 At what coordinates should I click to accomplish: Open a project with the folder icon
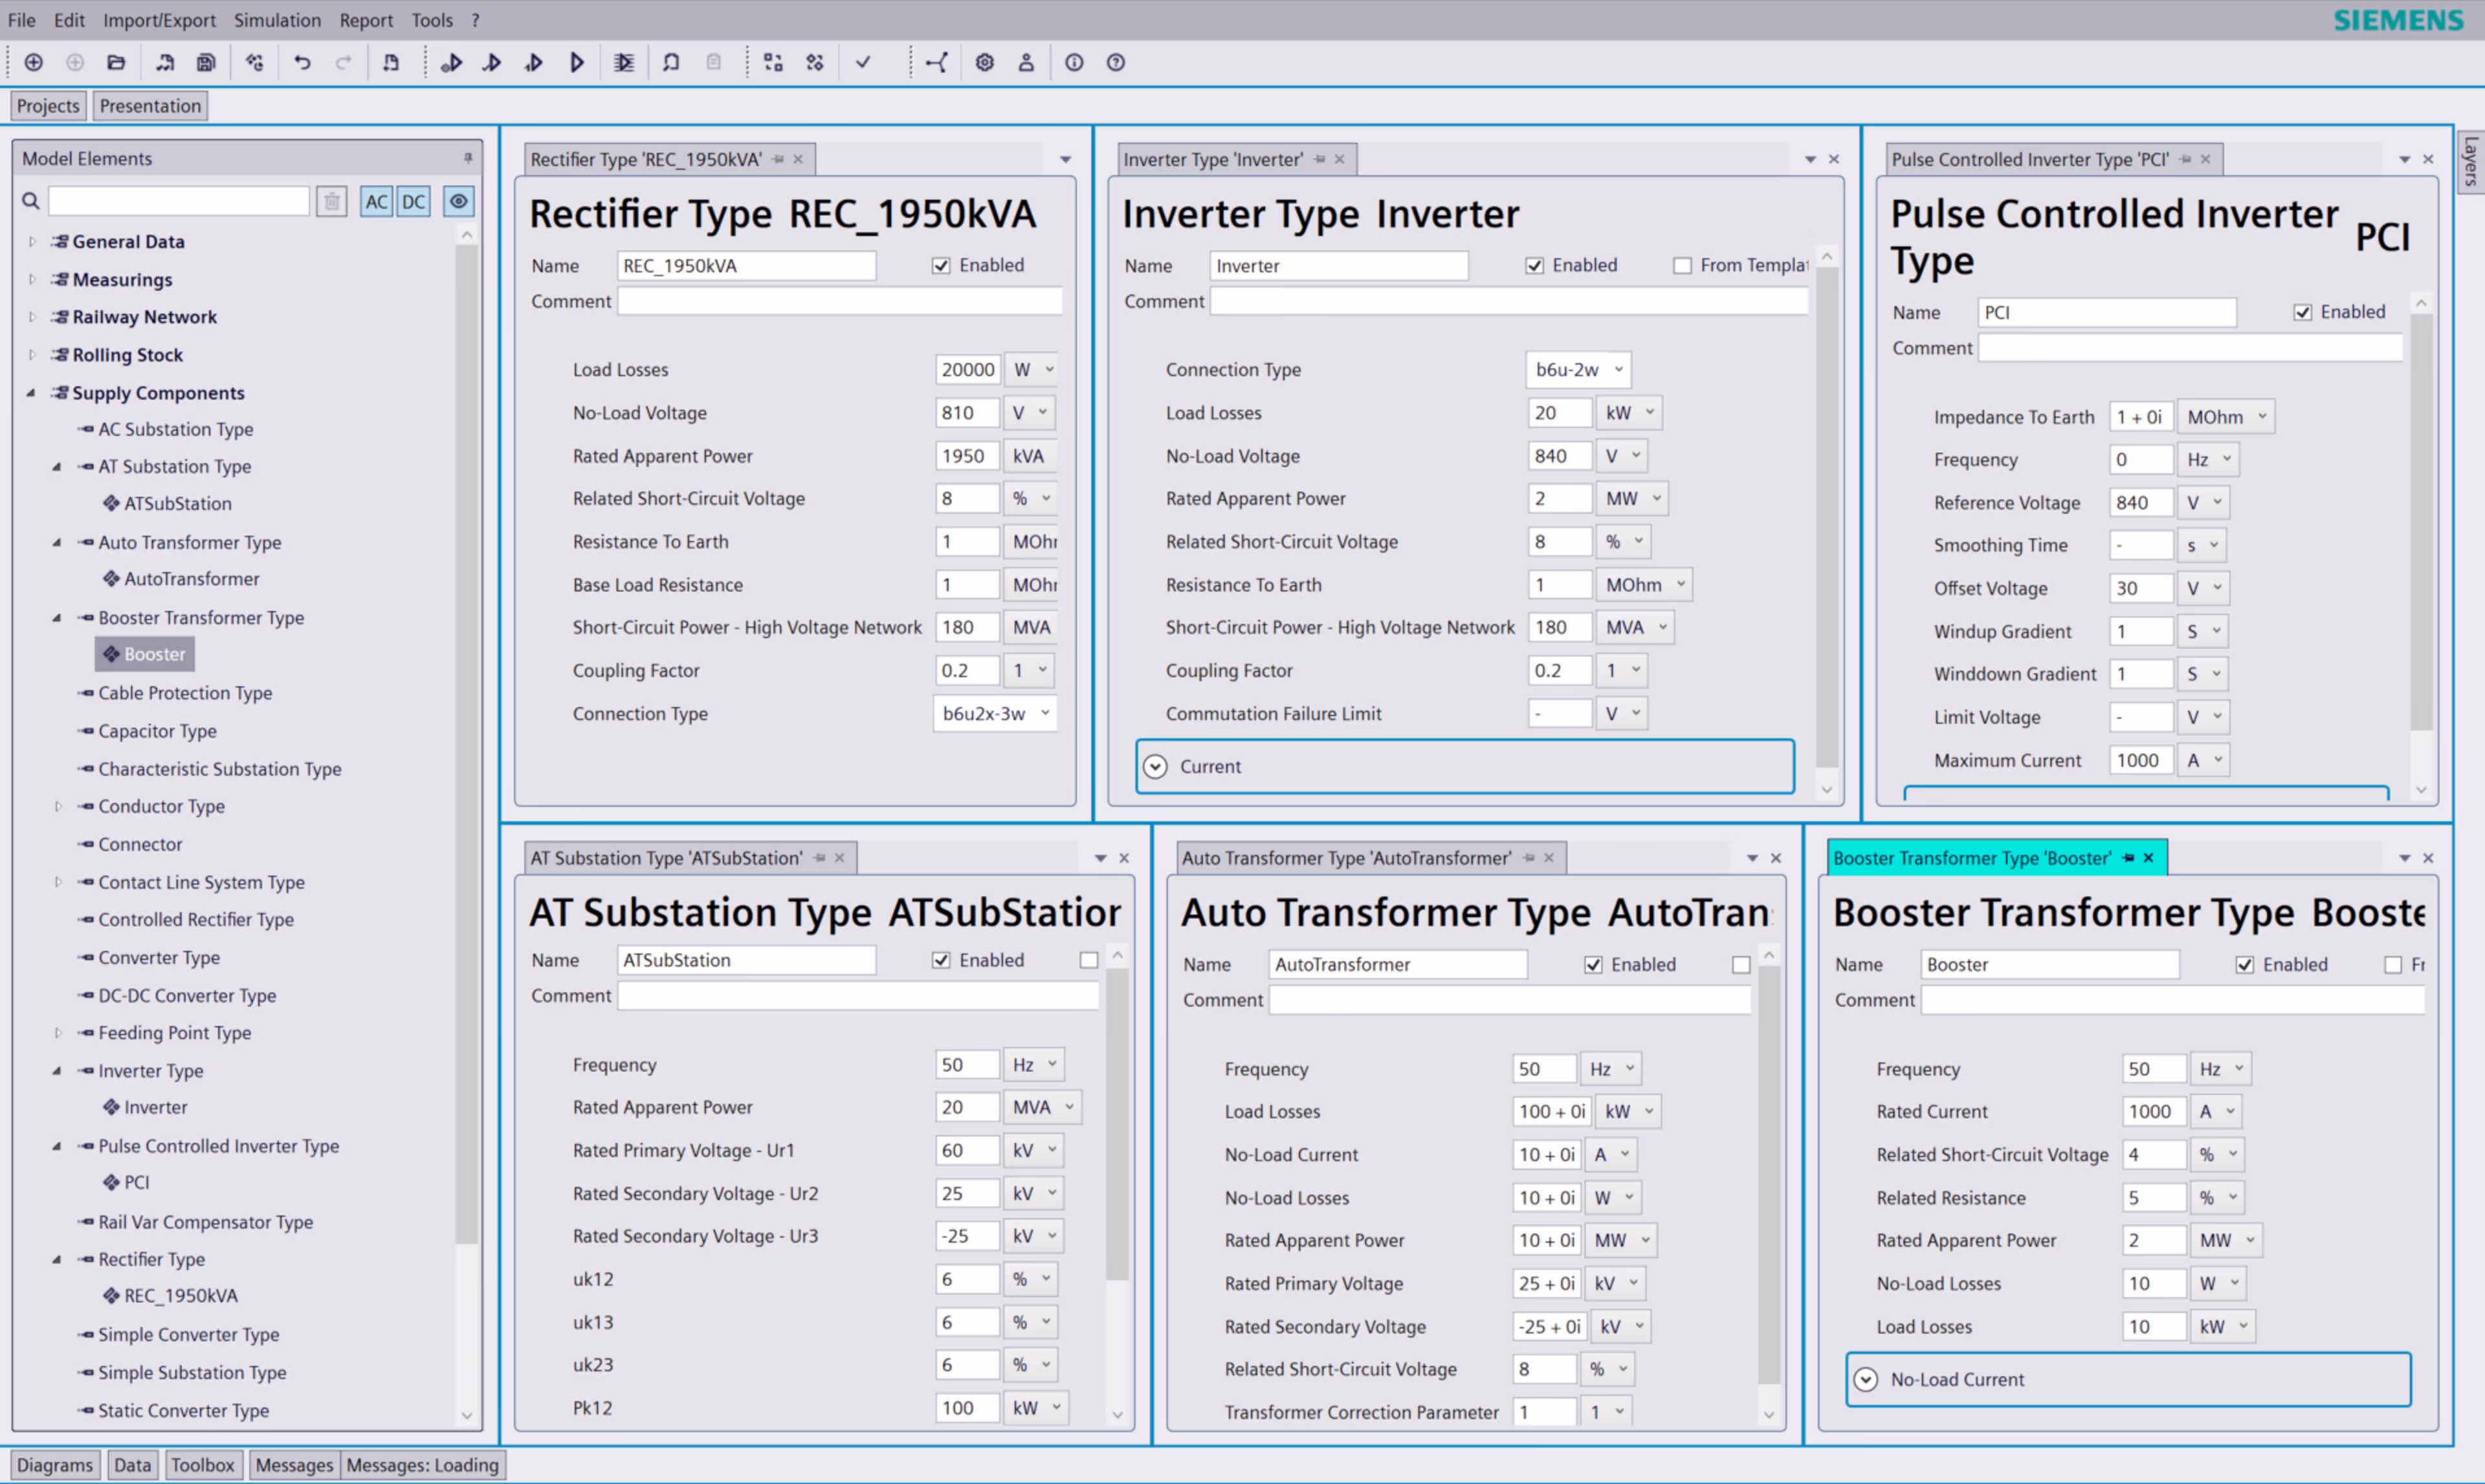click(116, 63)
